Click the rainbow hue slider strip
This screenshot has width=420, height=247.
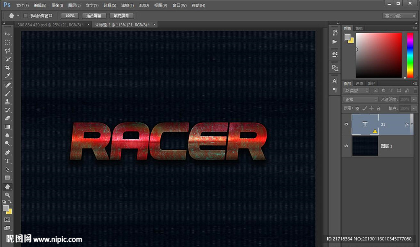pyautogui.click(x=410, y=55)
